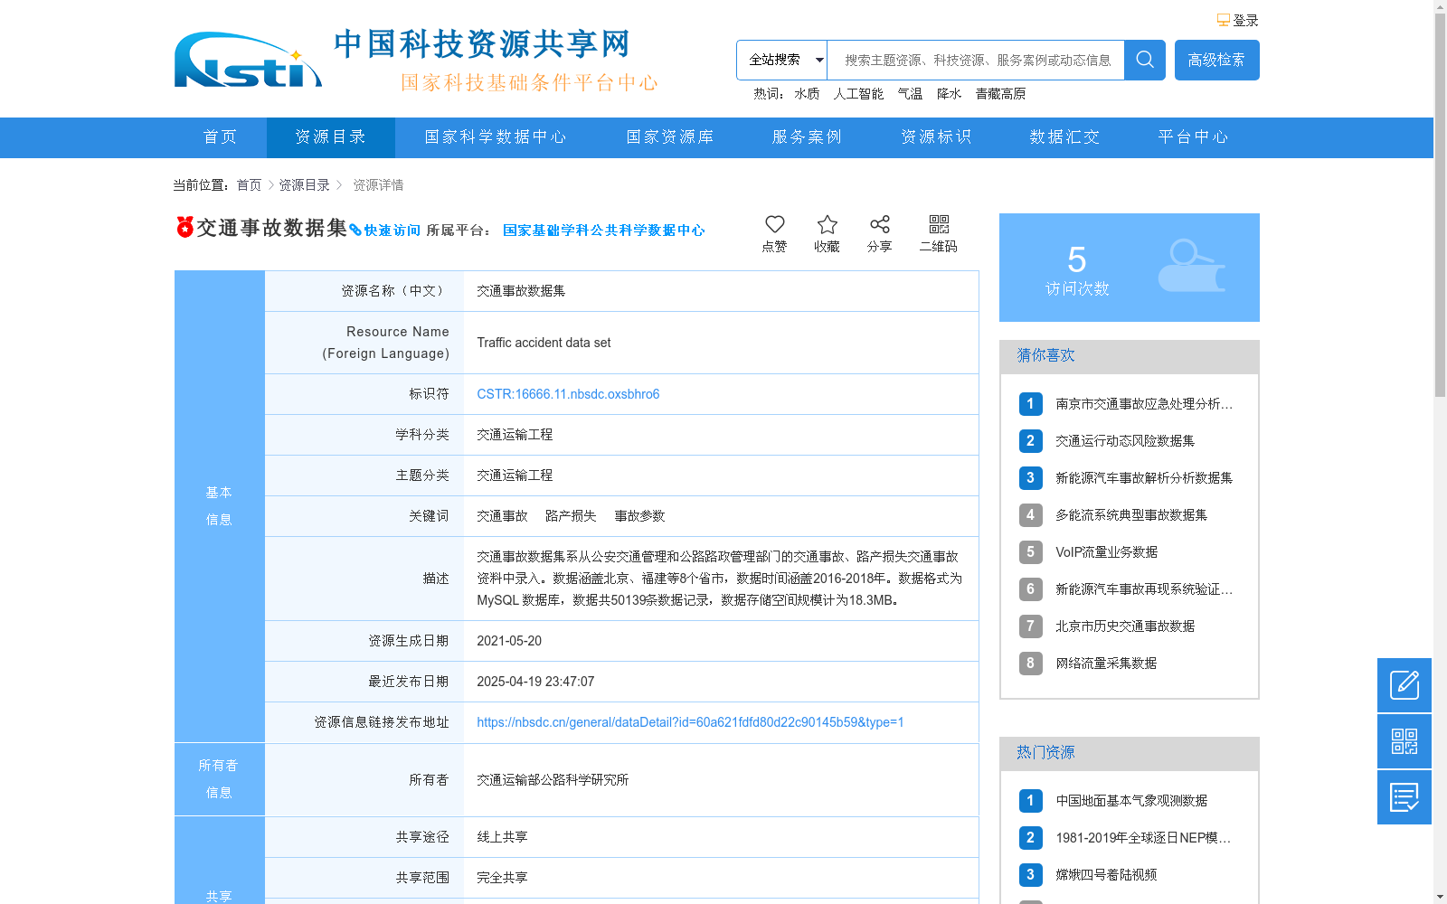The width and height of the screenshot is (1447, 904).
Task: Click the 2025-04-19 23:47:07 publish date
Action: tap(535, 682)
